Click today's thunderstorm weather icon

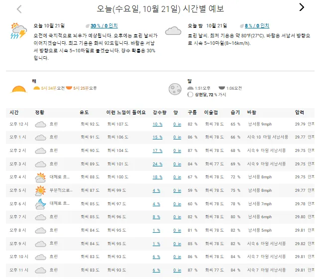pyautogui.click(x=19, y=31)
